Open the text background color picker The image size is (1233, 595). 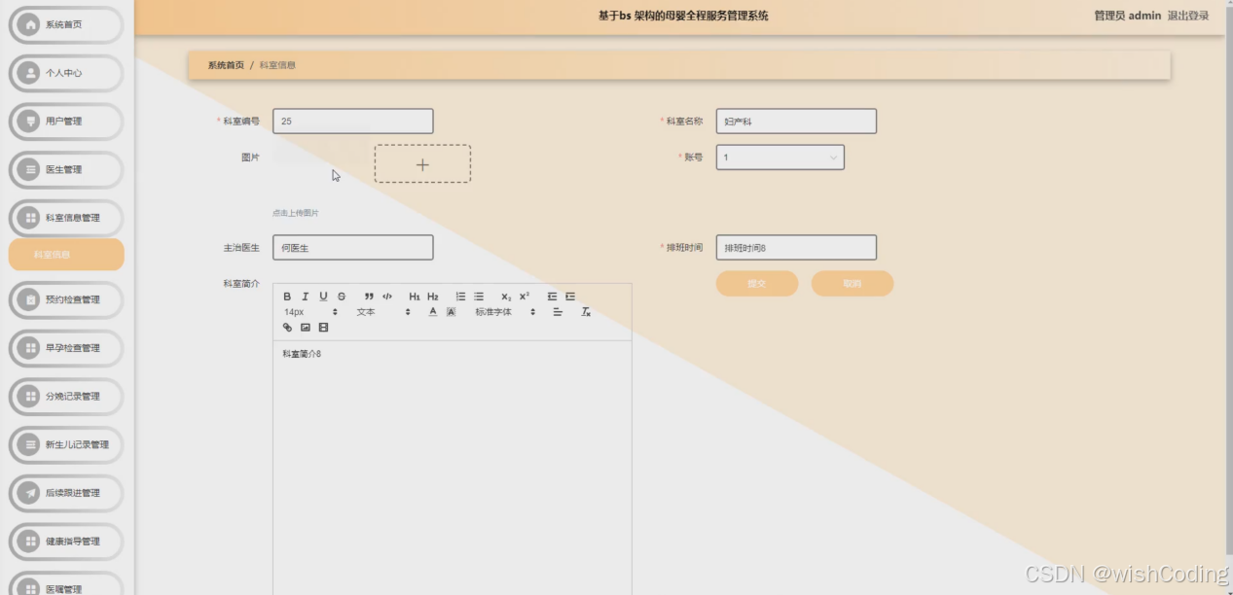(x=452, y=312)
